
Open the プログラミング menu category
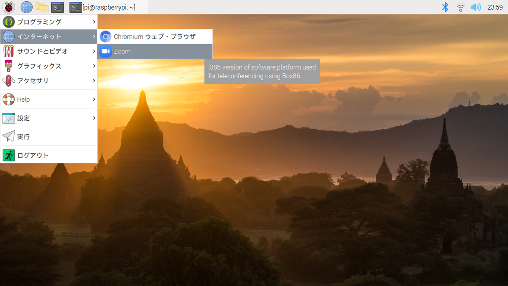coord(49,22)
